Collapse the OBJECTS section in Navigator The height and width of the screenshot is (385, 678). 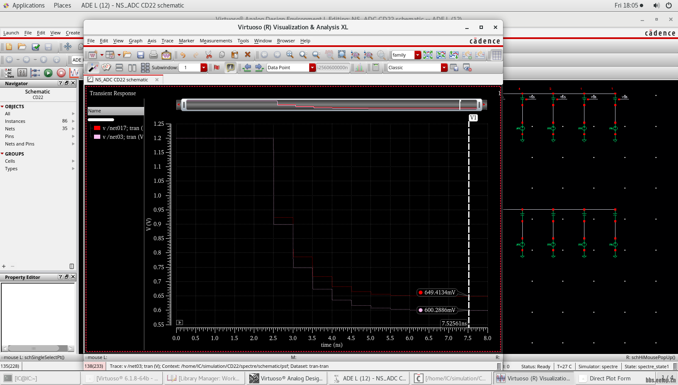[x=3, y=107]
